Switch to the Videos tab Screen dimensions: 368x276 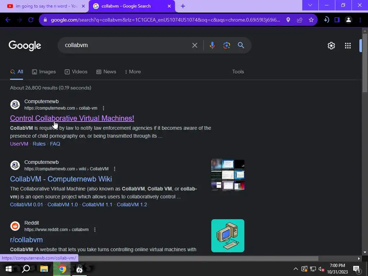tap(76, 72)
